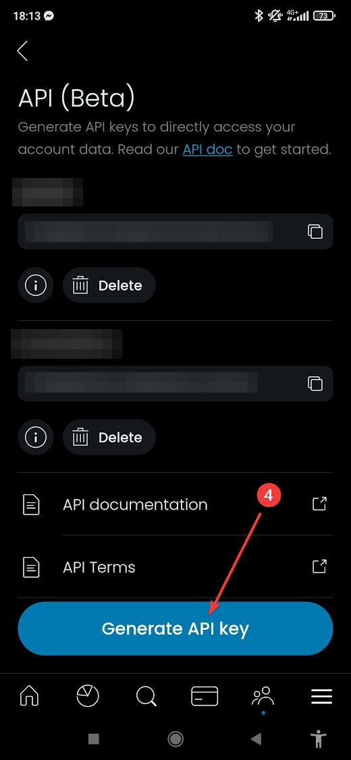The height and width of the screenshot is (760, 351).
Task: Open the API documentation entry
Action: [x=175, y=504]
